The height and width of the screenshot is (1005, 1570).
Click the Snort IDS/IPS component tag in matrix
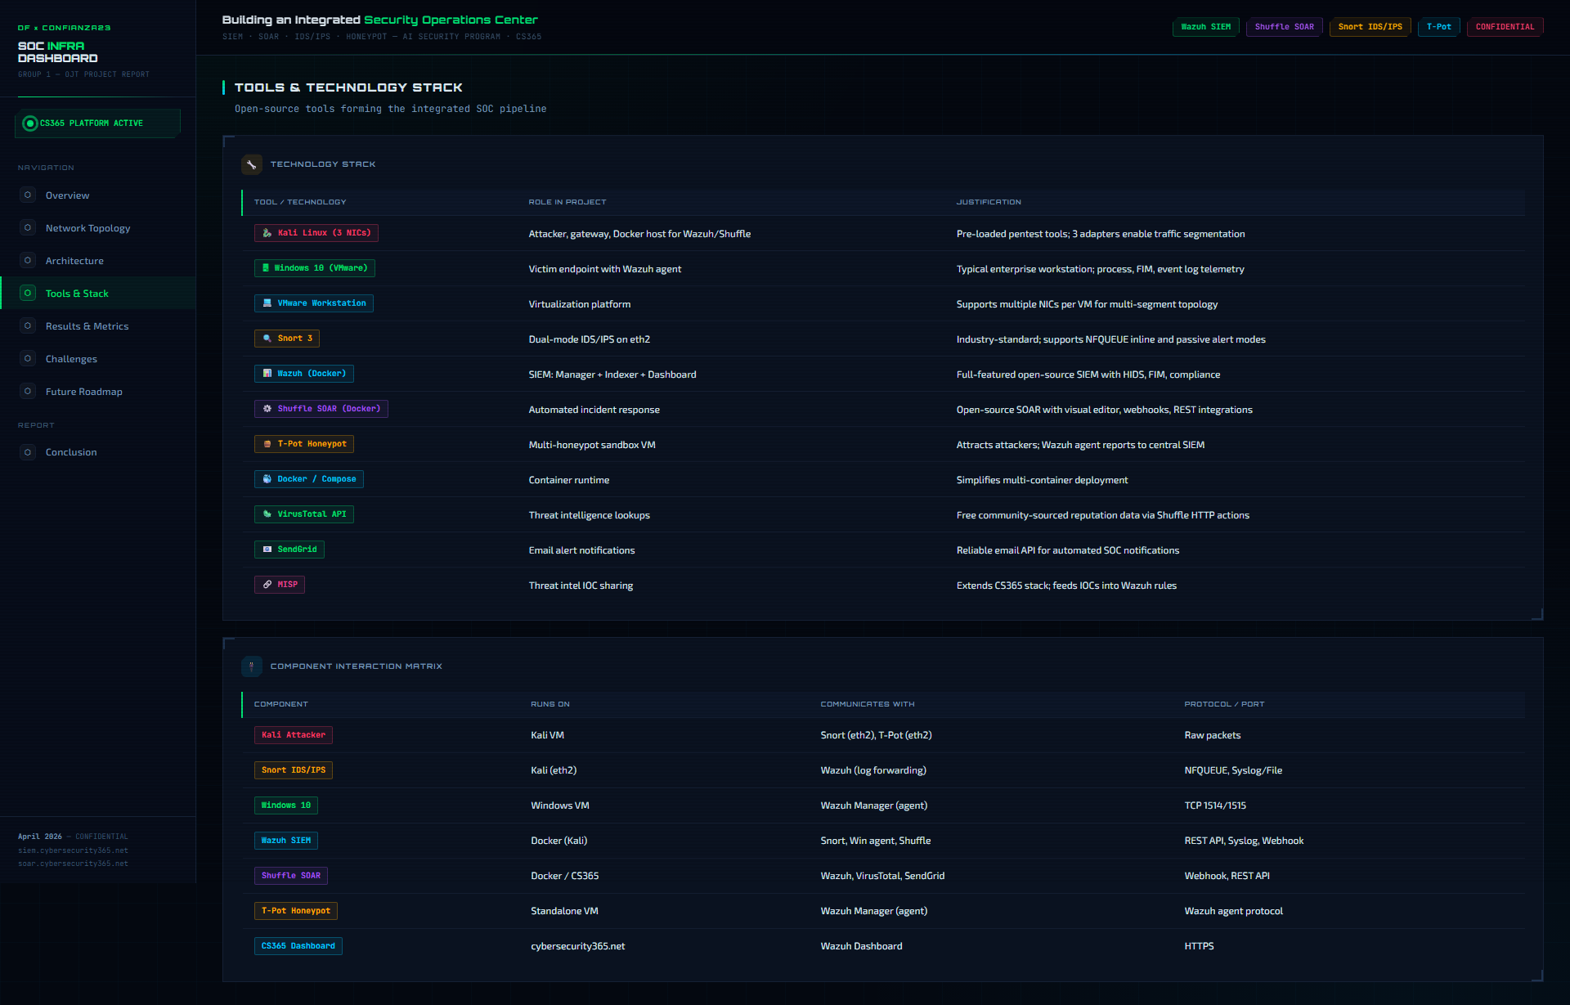[x=293, y=770]
